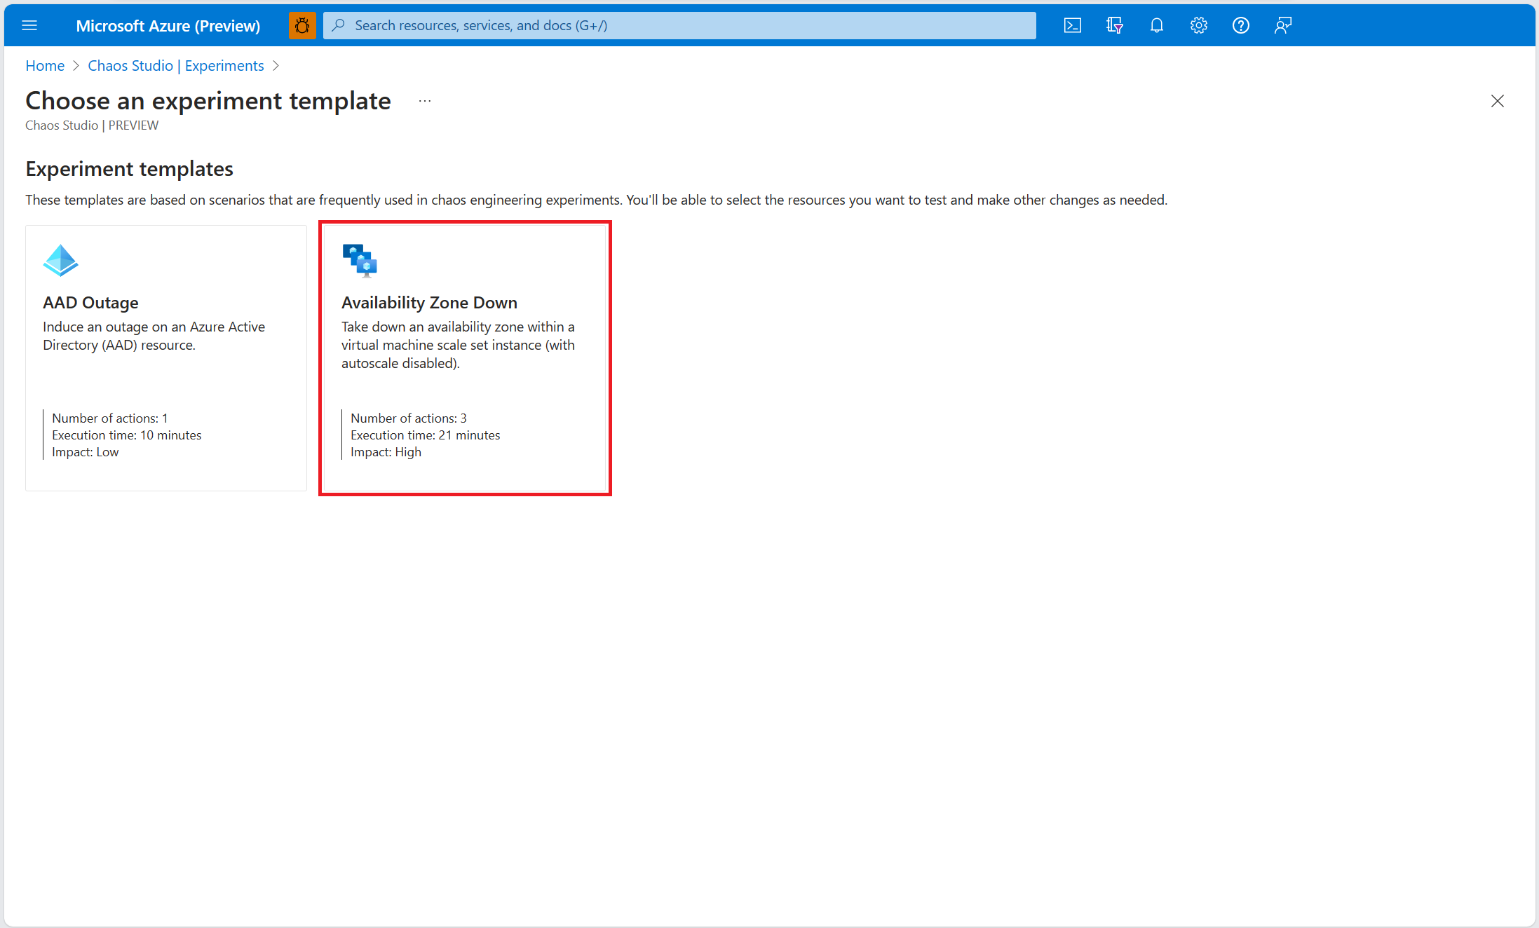Screen dimensions: 1539x928
Task: Select the Availability Zone Down template card
Action: [x=464, y=357]
